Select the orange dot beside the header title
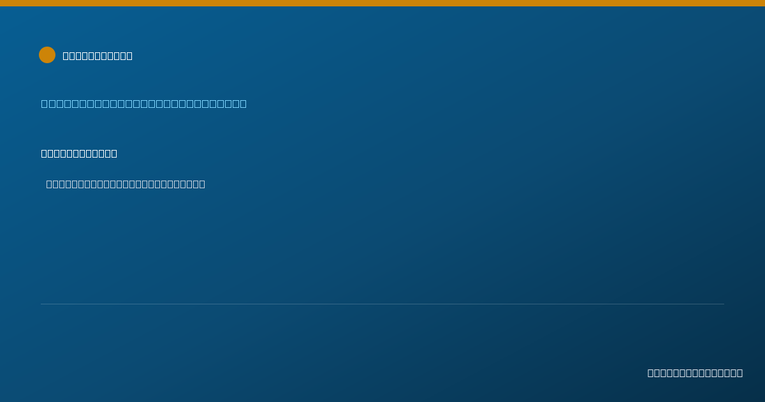The image size is (765, 402). (x=47, y=55)
